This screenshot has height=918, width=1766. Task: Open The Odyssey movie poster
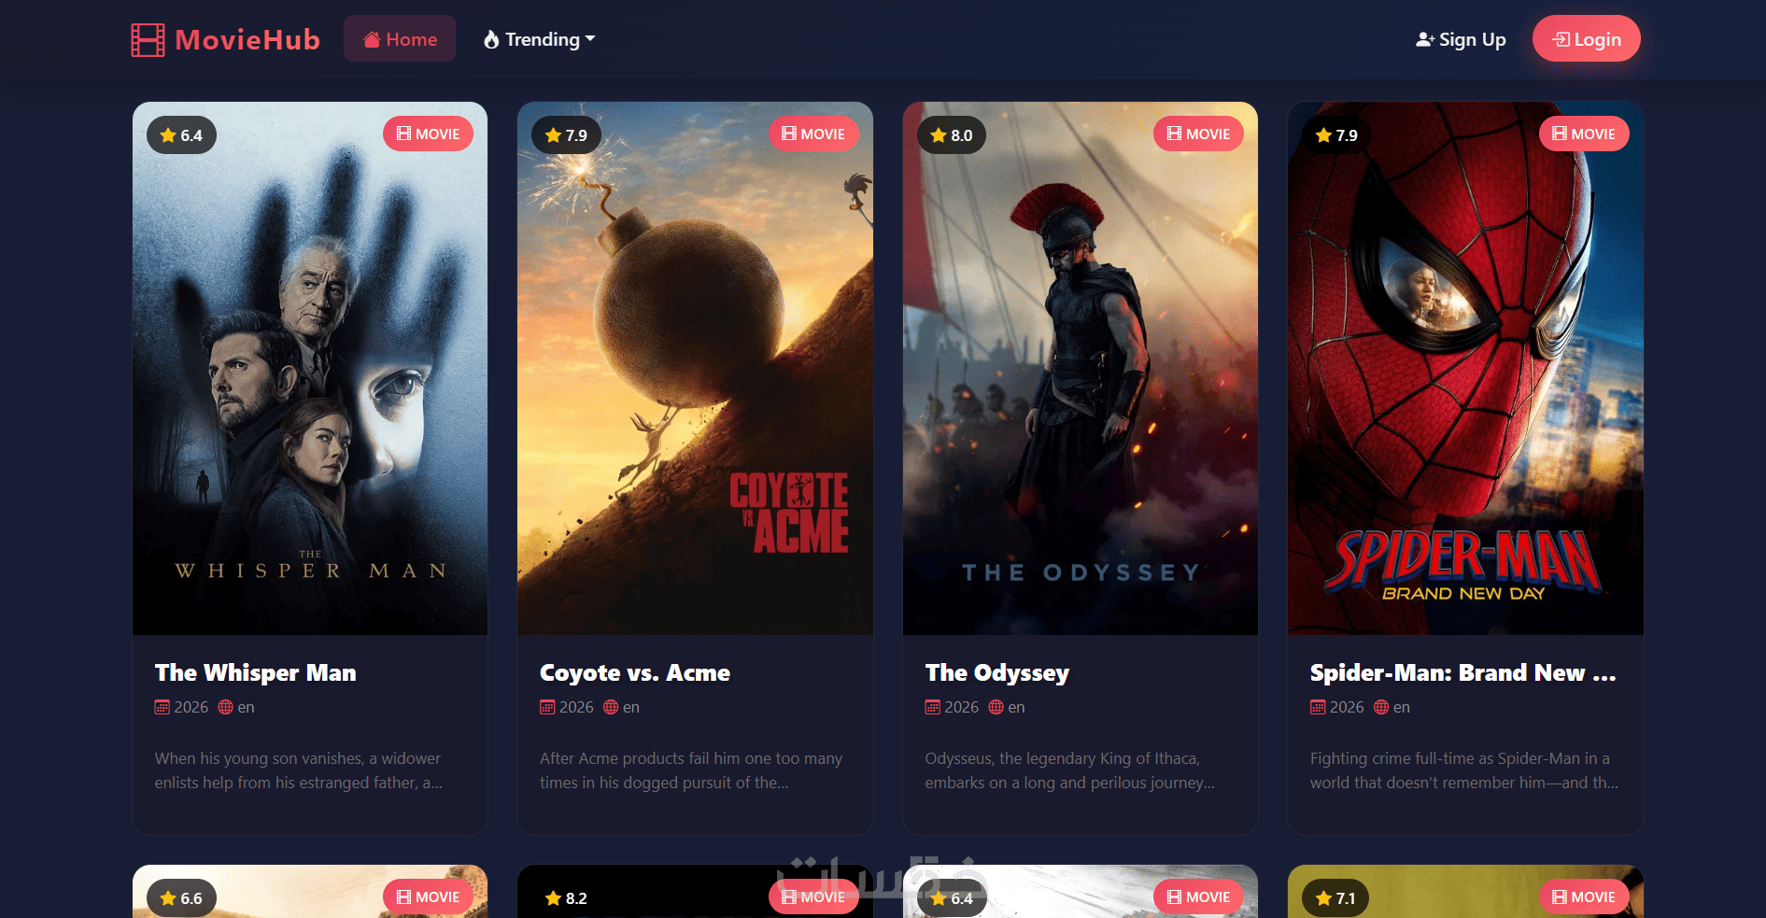[x=1081, y=369]
